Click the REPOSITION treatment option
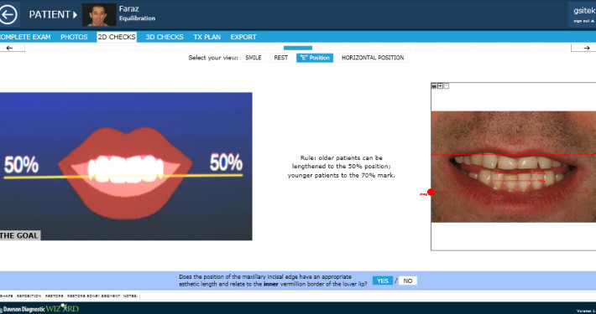 pos(29,296)
